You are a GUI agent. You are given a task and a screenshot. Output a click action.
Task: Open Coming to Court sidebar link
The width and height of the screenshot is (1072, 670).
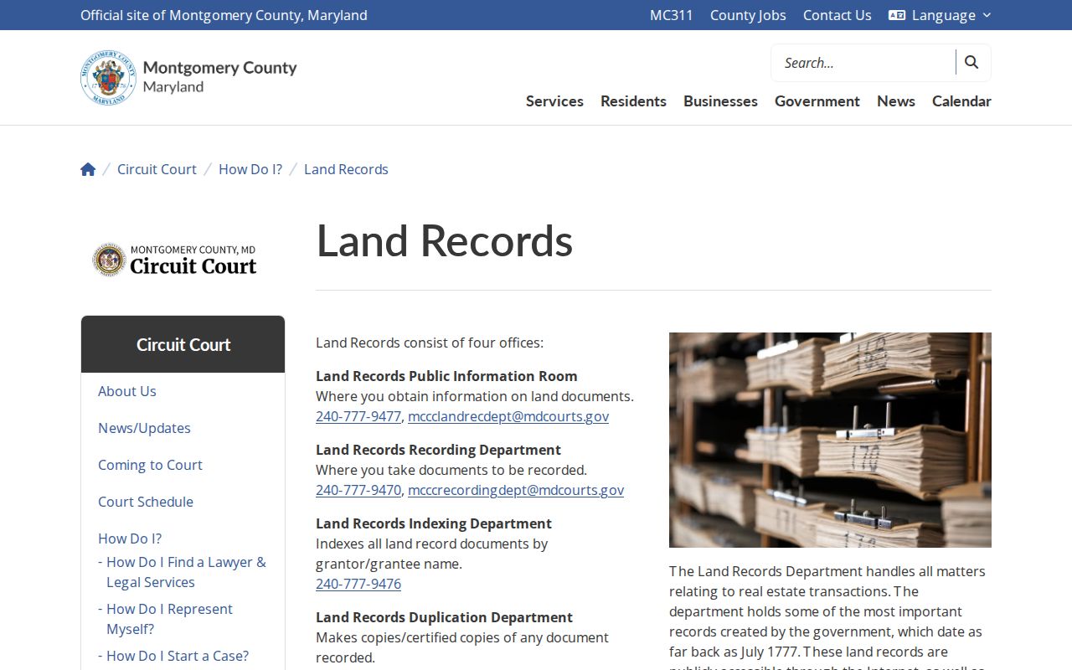coord(150,465)
